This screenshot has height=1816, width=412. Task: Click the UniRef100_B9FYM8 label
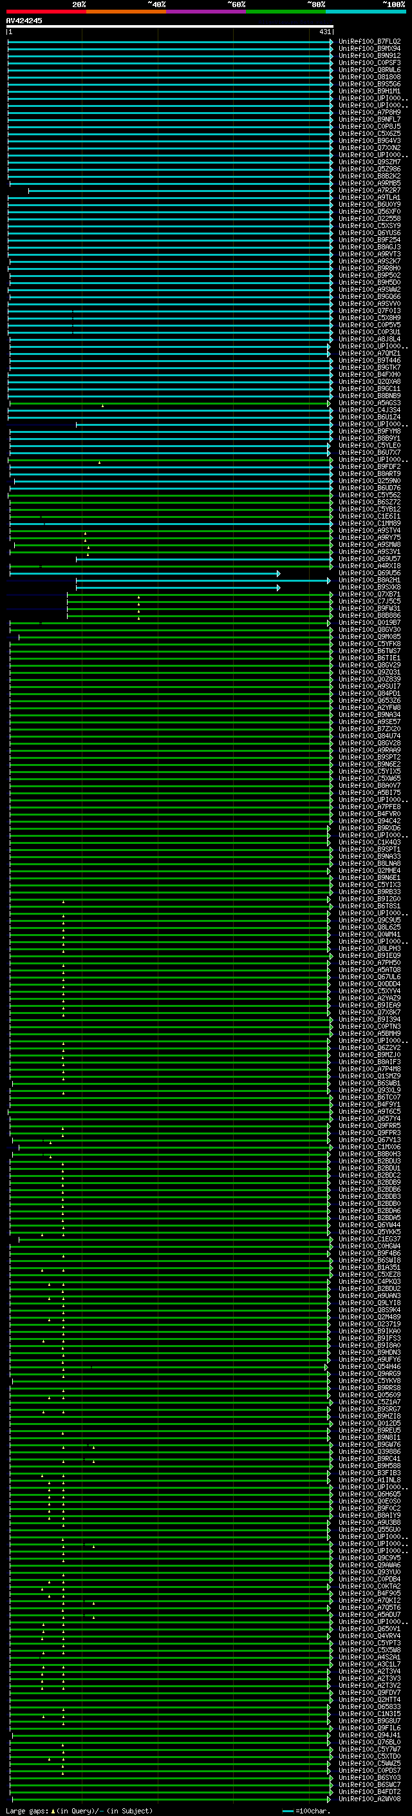click(x=370, y=432)
